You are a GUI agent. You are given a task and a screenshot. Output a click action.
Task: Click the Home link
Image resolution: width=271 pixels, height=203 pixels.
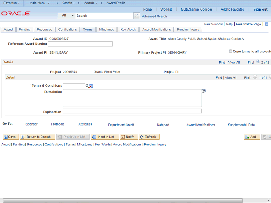(x=147, y=9)
